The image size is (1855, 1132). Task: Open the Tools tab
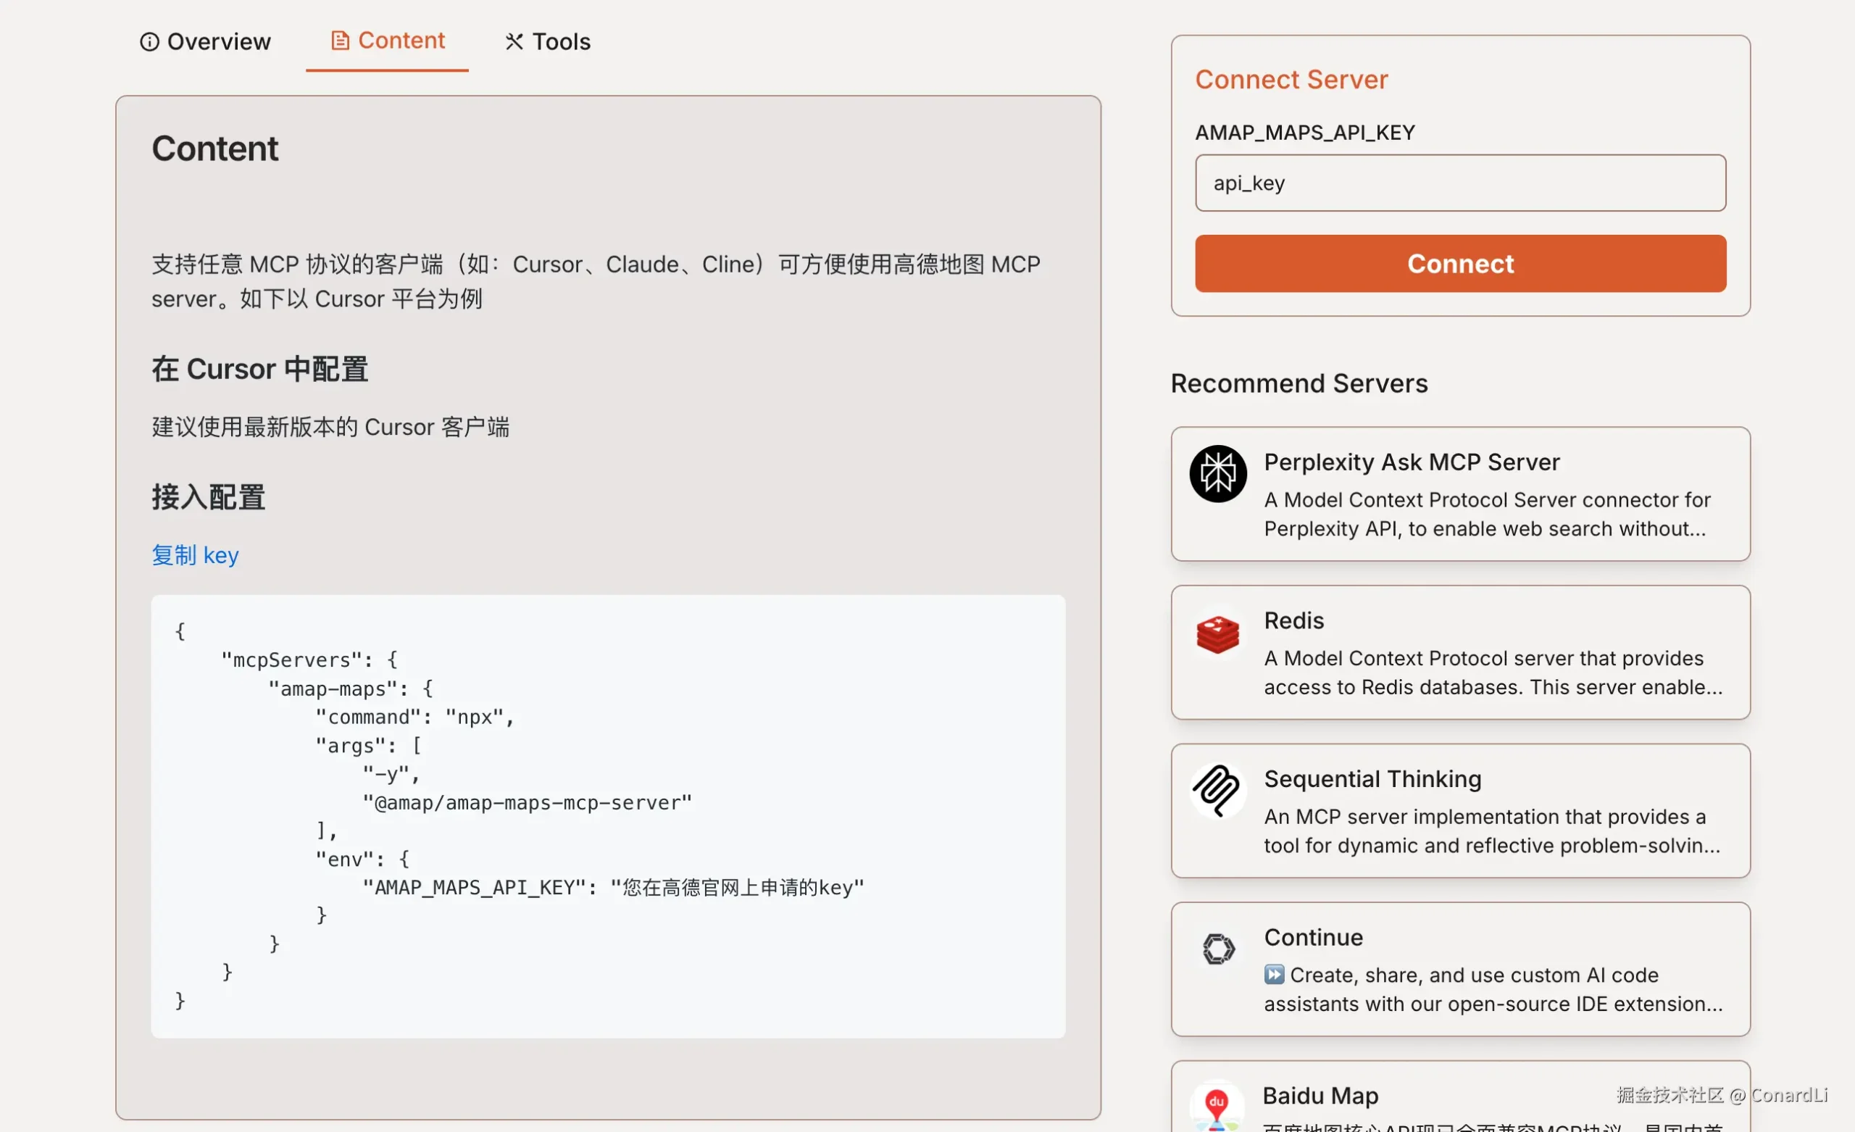tap(547, 41)
